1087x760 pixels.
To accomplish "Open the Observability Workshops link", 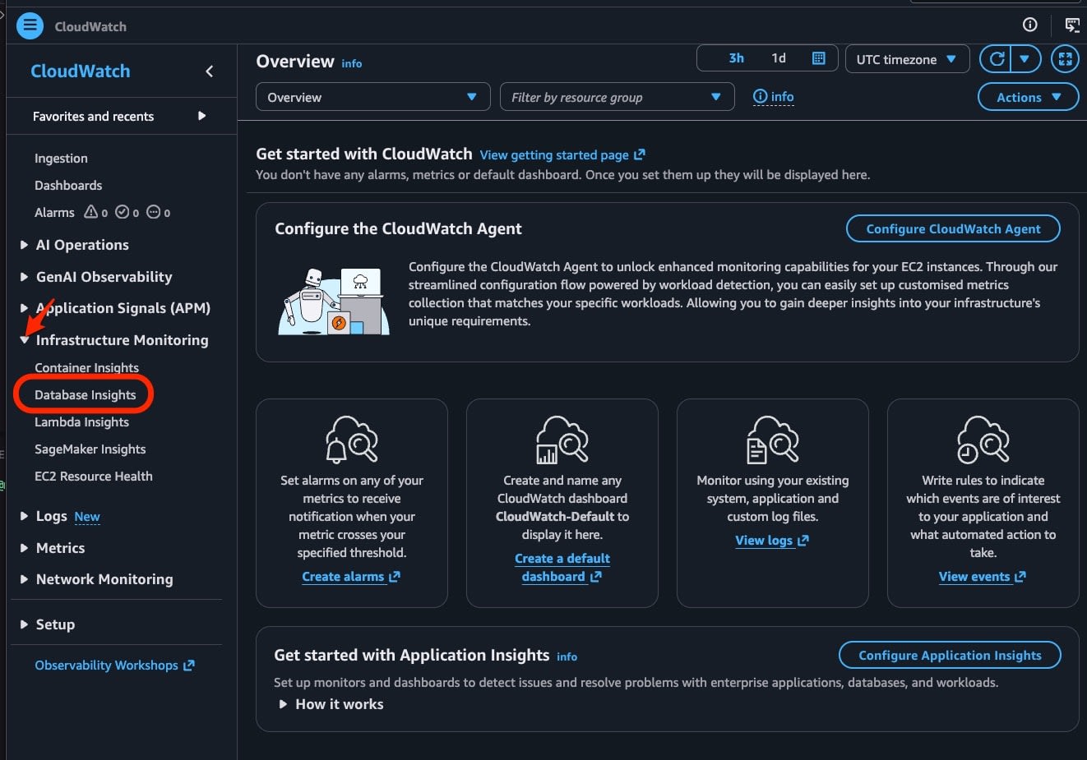I will (x=114, y=666).
